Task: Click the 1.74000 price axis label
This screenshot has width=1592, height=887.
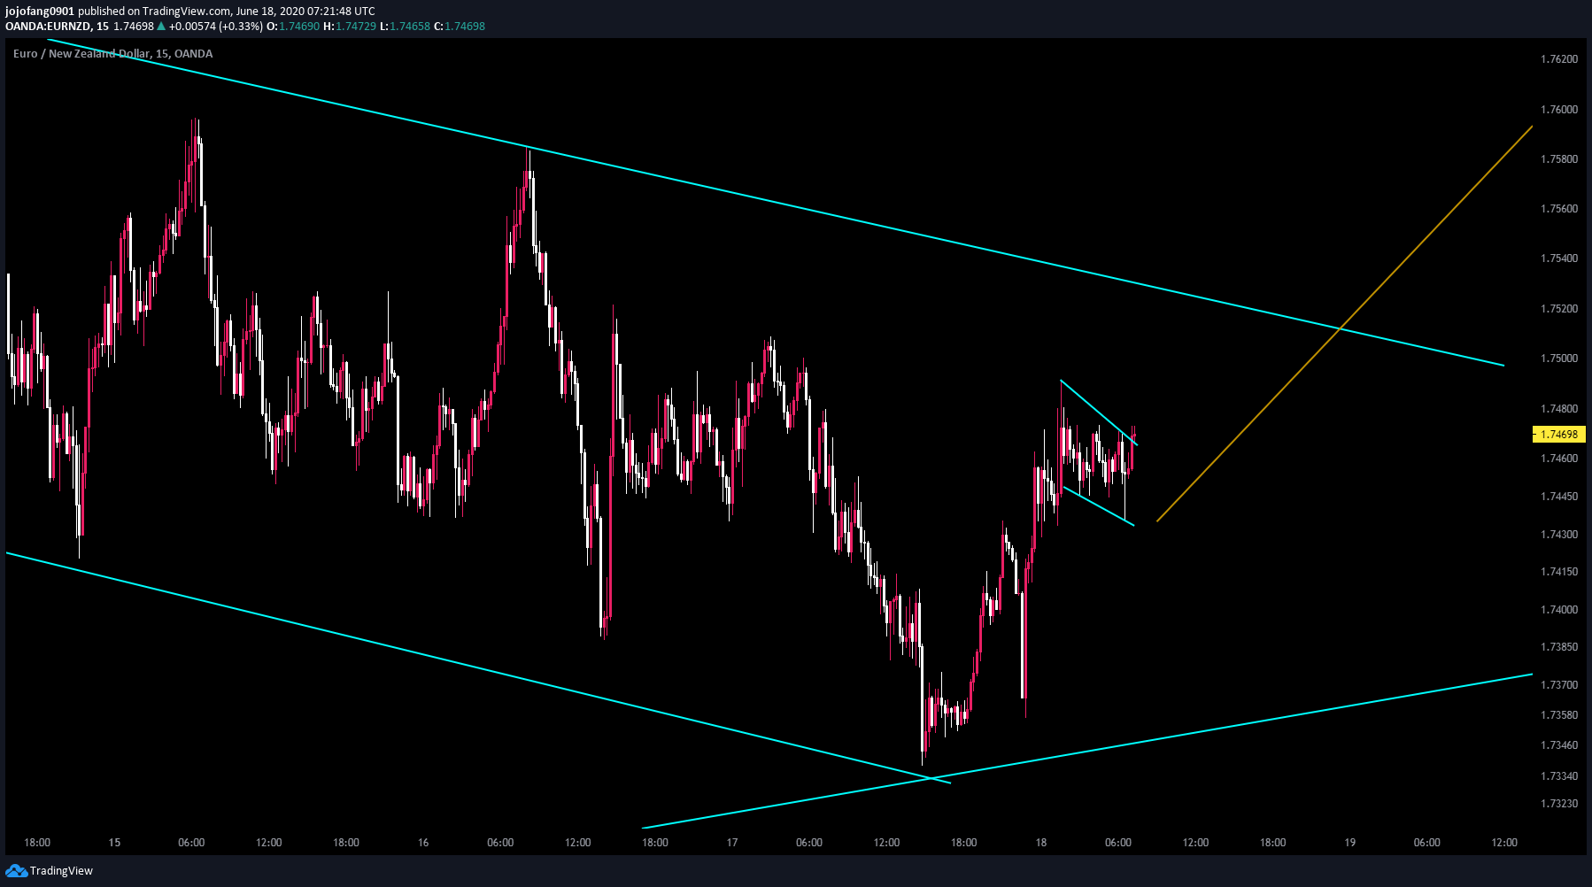Action: click(x=1559, y=610)
